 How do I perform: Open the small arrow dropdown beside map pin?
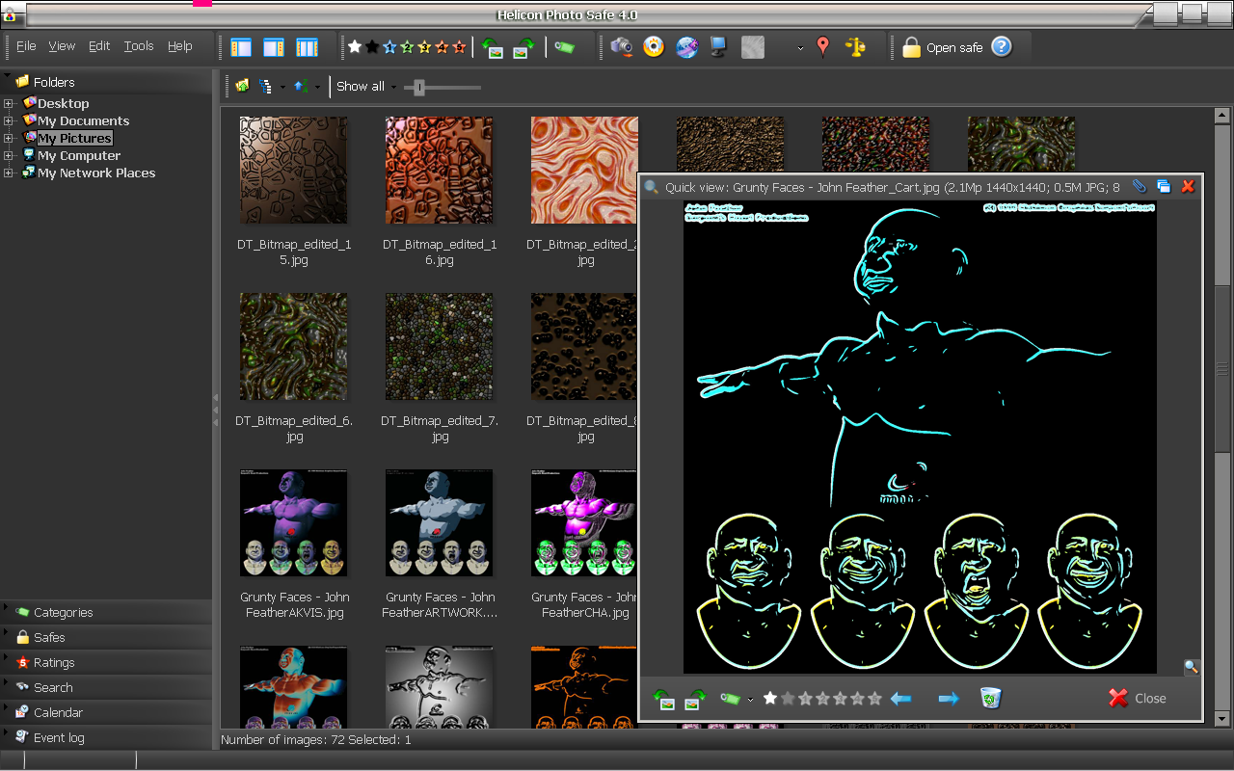coord(800,48)
